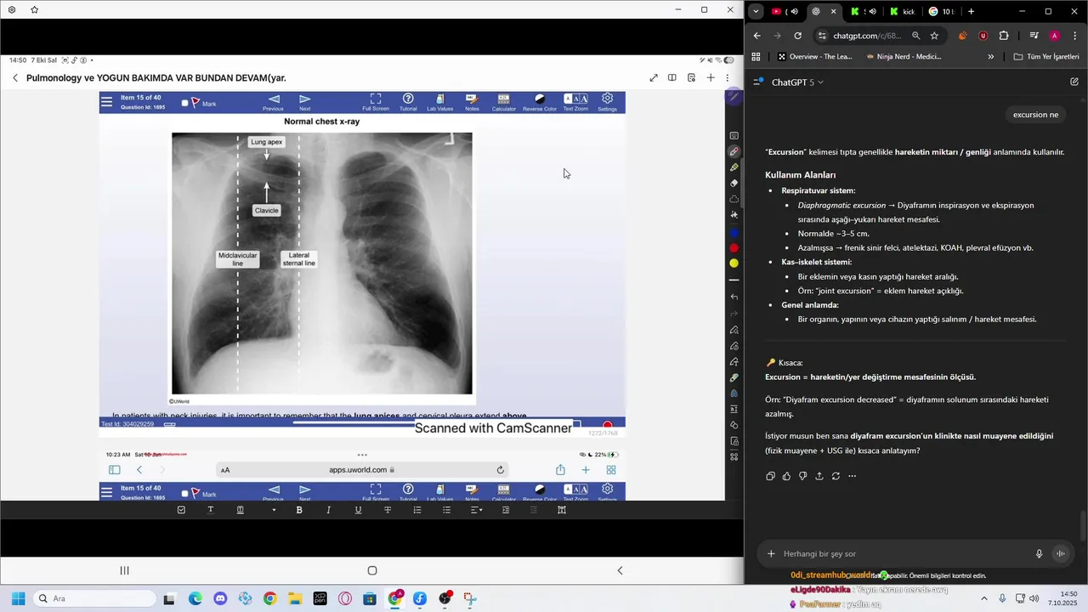Open text alignment dropdown in note toolbar
Viewport: 1088px width, 612px height.
pos(477,510)
